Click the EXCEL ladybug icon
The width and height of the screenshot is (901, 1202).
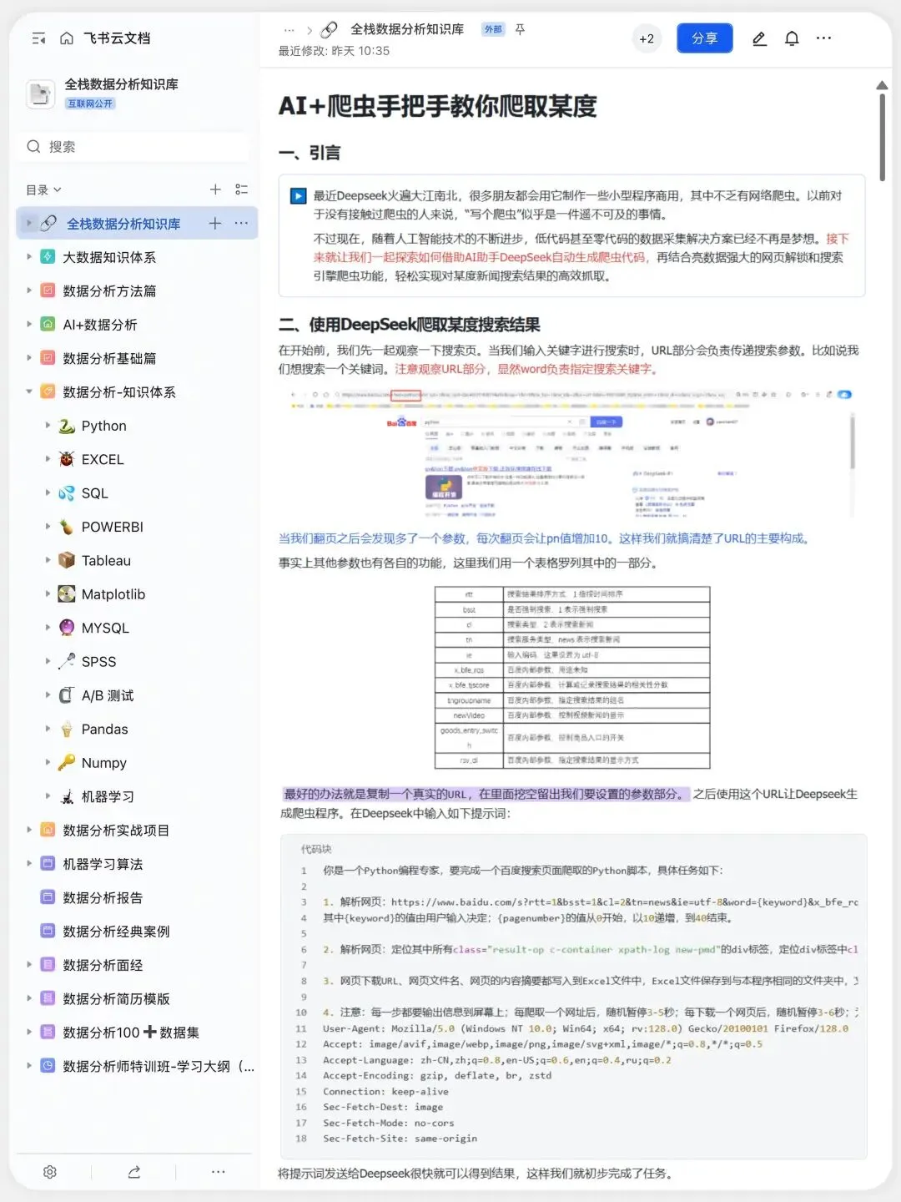click(x=67, y=459)
